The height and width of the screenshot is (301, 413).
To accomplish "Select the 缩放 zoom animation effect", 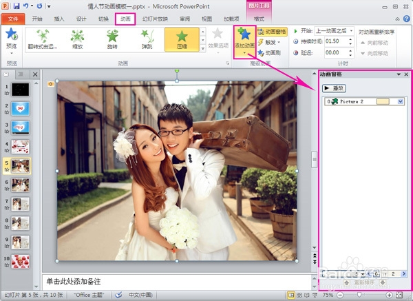I will click(x=77, y=39).
